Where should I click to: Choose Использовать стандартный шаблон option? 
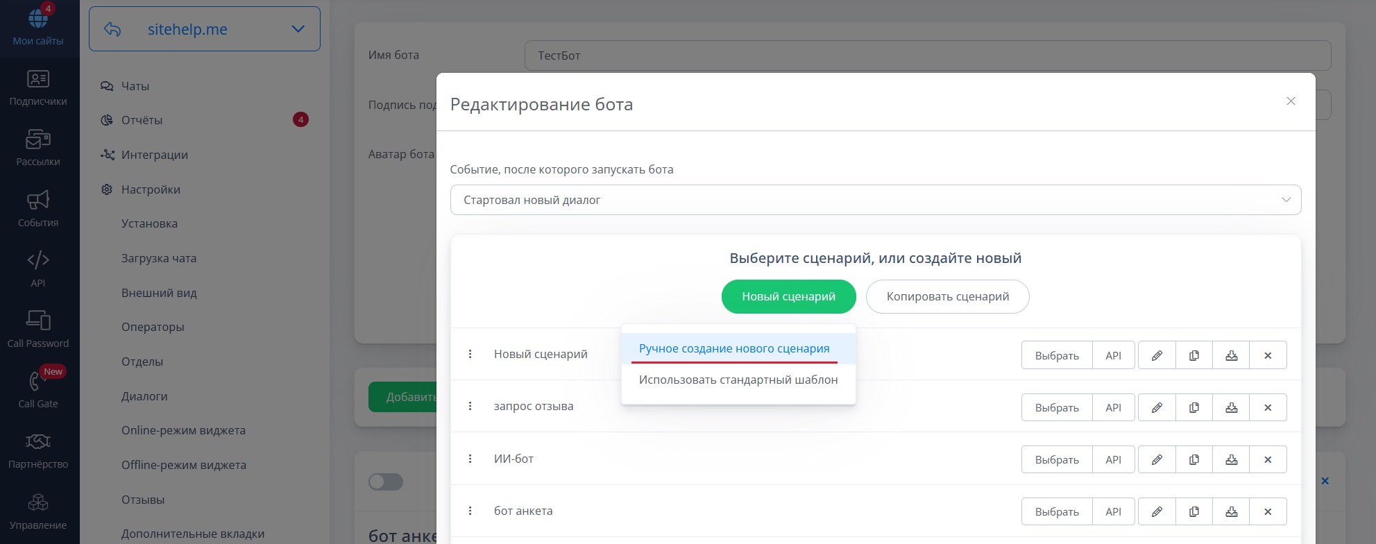(738, 380)
